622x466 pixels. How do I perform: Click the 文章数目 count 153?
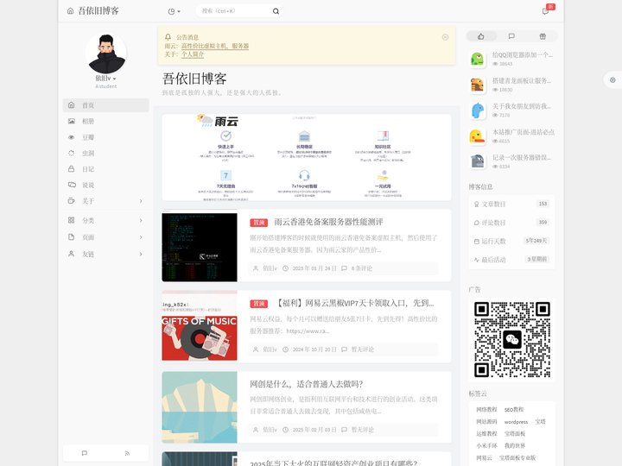pyautogui.click(x=543, y=204)
